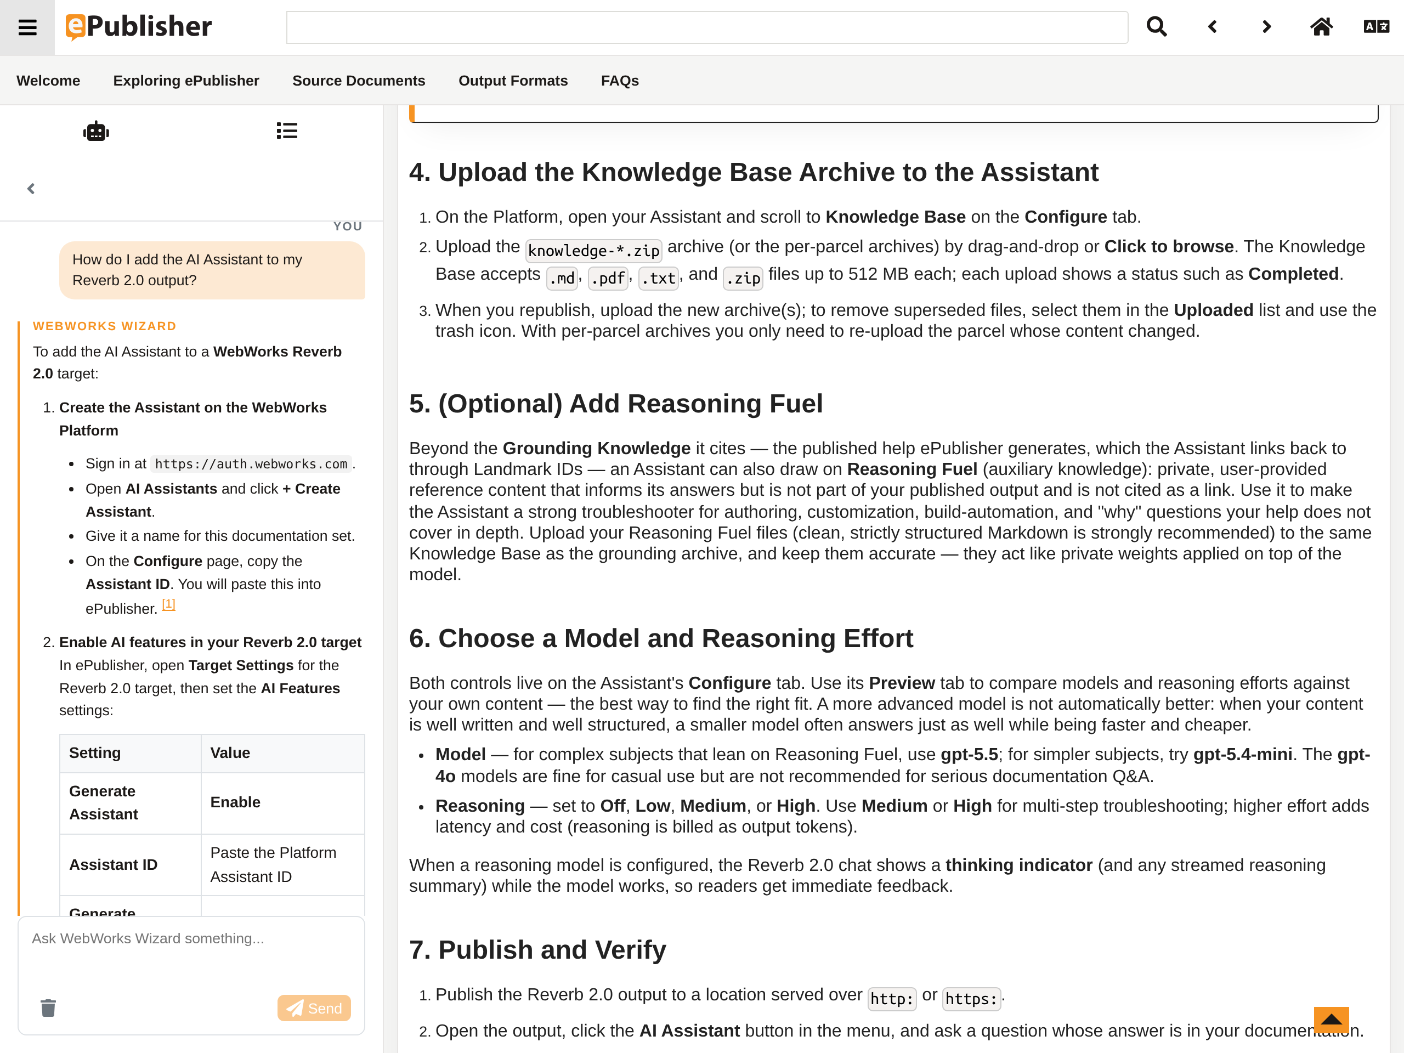Jump to top with orange arrow
1404x1053 pixels.
coord(1331,1020)
